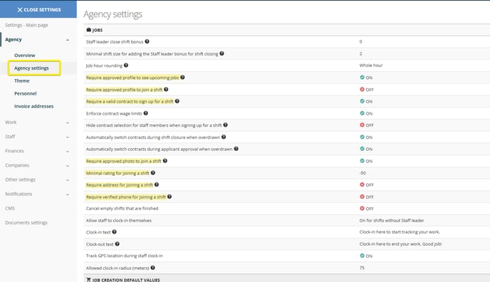This screenshot has width=490, height=282.
Task: Click help icon beside Minimal rating for joining a shift
Action: [x=153, y=173]
